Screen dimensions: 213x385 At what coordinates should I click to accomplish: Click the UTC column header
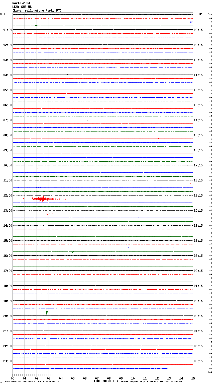[x=199, y=14]
